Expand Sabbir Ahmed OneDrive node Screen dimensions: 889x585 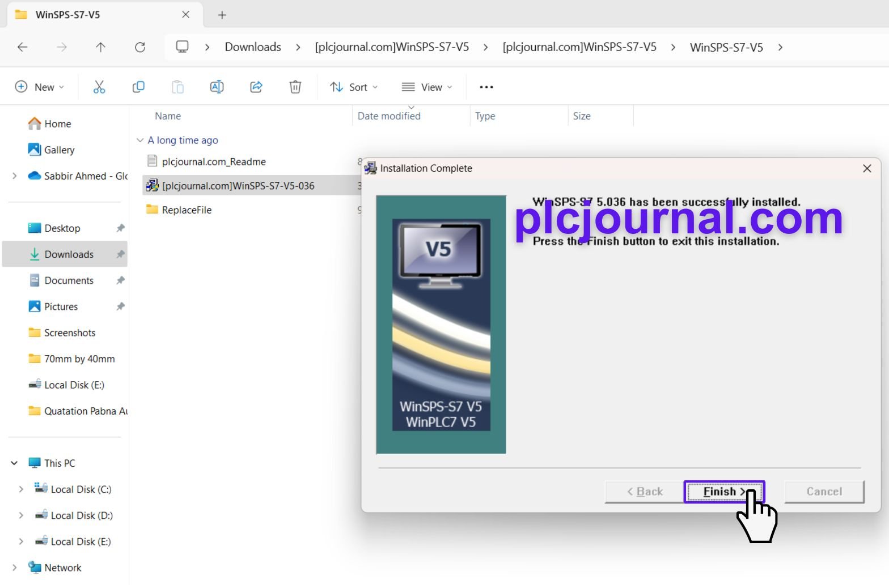pyautogui.click(x=14, y=176)
